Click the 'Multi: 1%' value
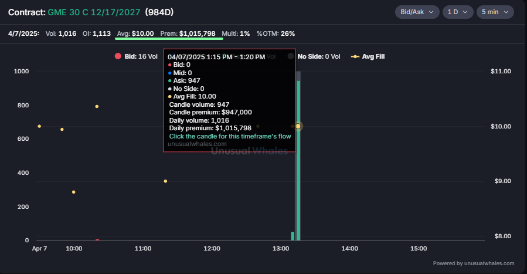 236,33
